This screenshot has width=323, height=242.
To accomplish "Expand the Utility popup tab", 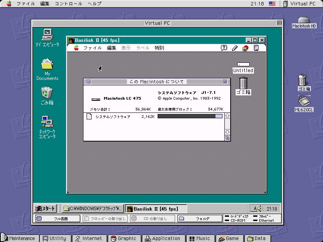I will pyautogui.click(x=56, y=239).
